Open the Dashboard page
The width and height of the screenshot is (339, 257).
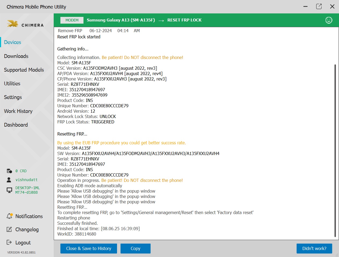16,125
